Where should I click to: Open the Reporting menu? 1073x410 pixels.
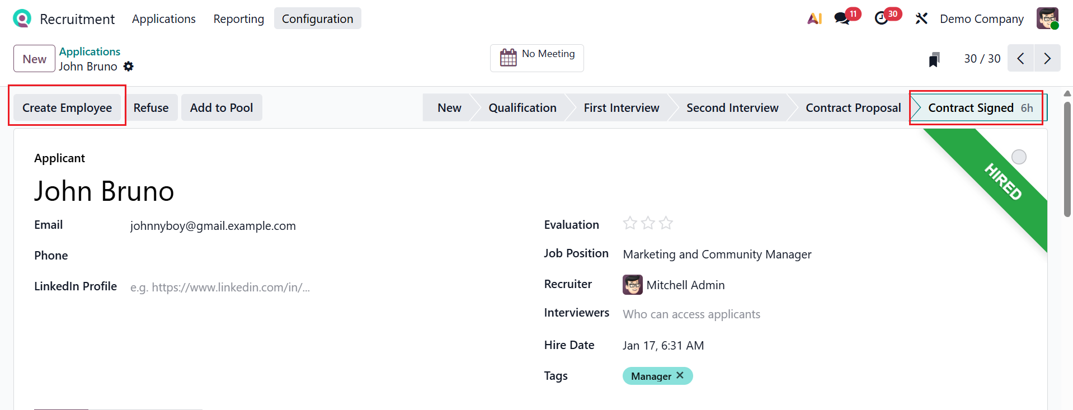point(238,19)
